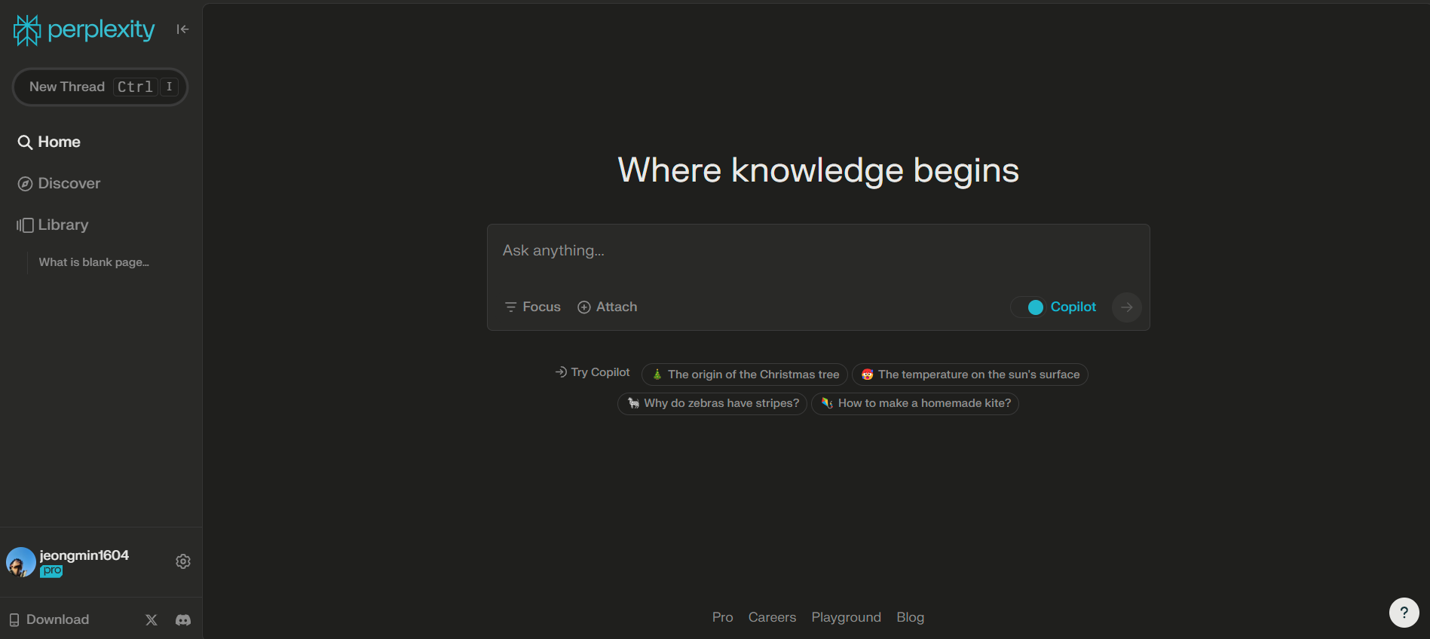Click the jeongmin1604 username
The width and height of the screenshot is (1430, 639).
[84, 555]
